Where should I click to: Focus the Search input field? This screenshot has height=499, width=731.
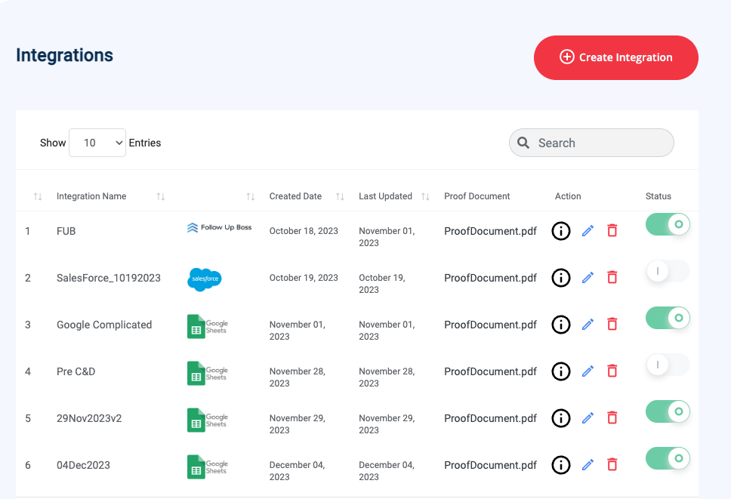point(600,143)
